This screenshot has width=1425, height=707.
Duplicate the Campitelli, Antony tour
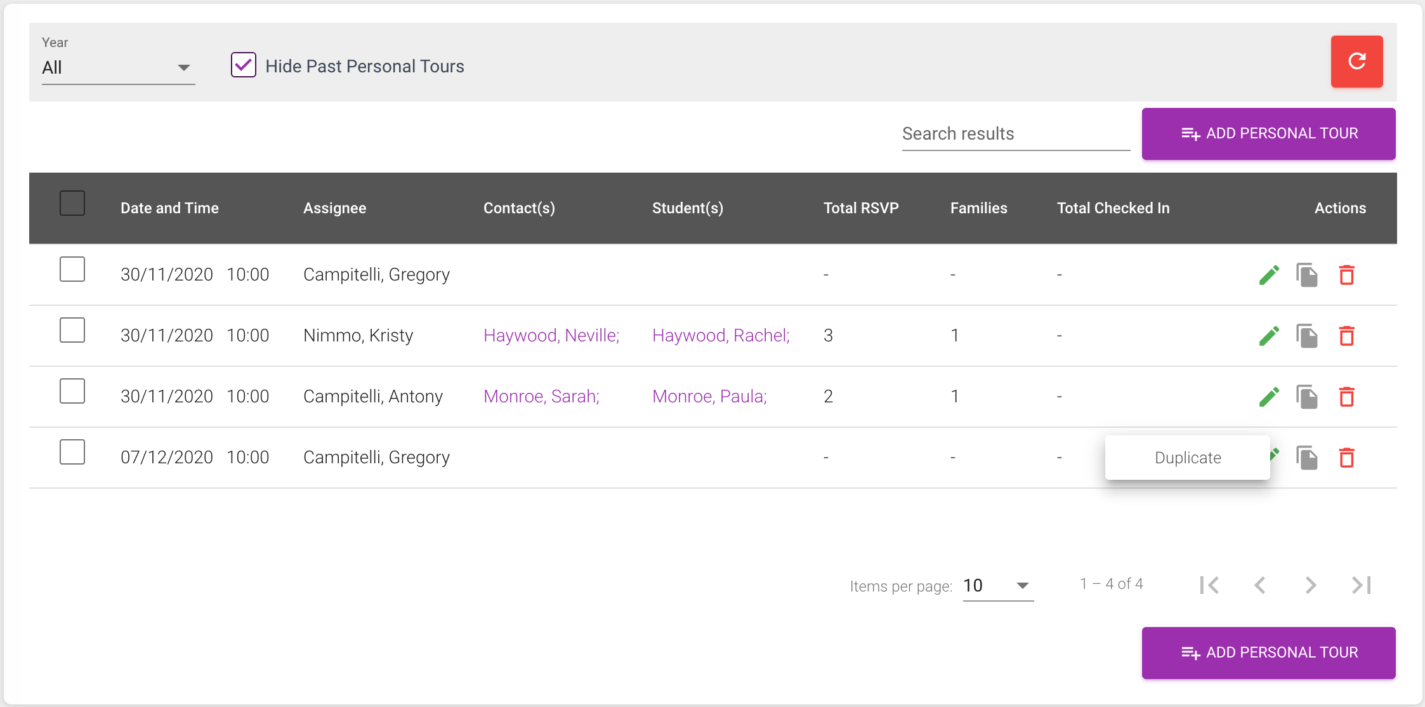[x=1307, y=397]
